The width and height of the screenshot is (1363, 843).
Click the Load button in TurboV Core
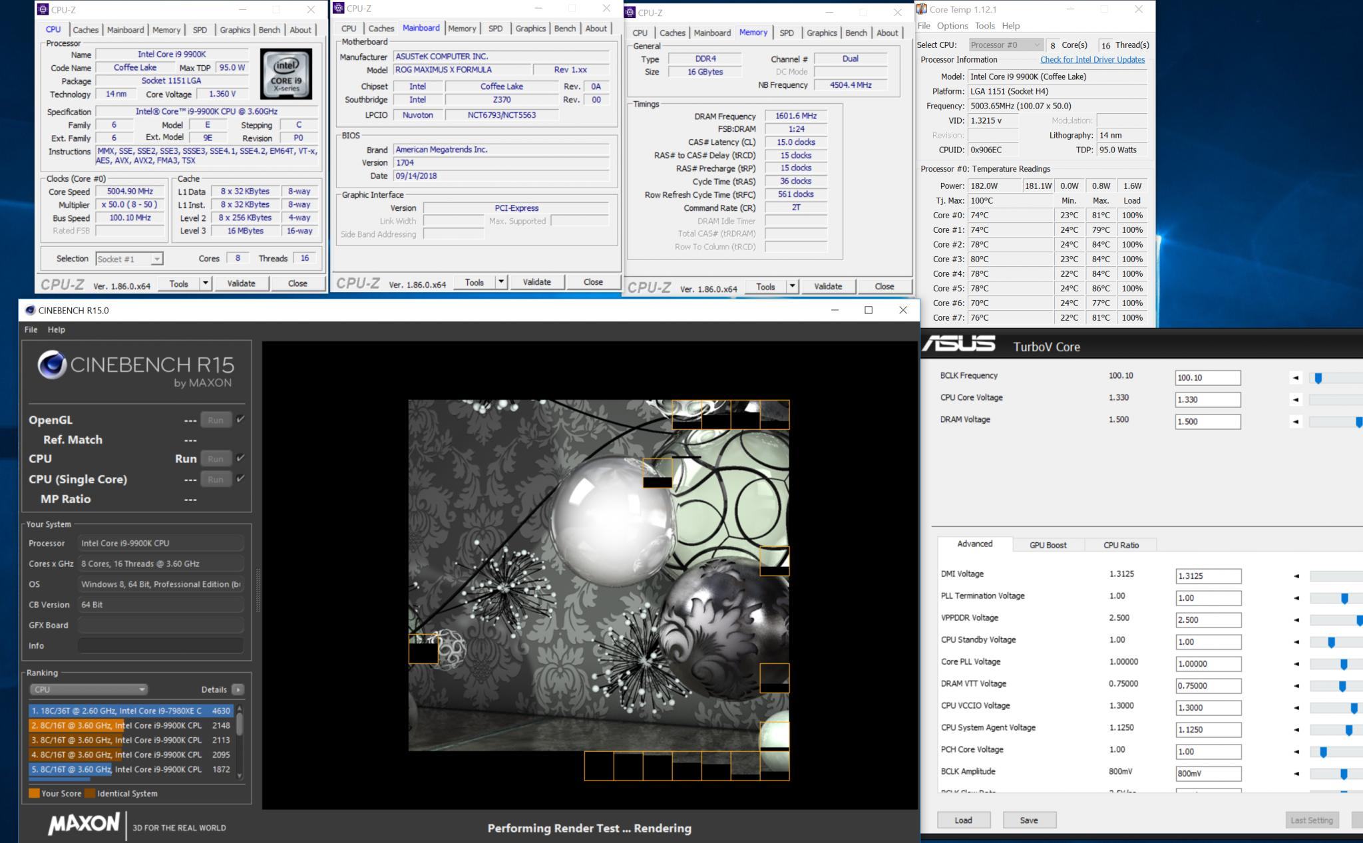click(x=963, y=820)
